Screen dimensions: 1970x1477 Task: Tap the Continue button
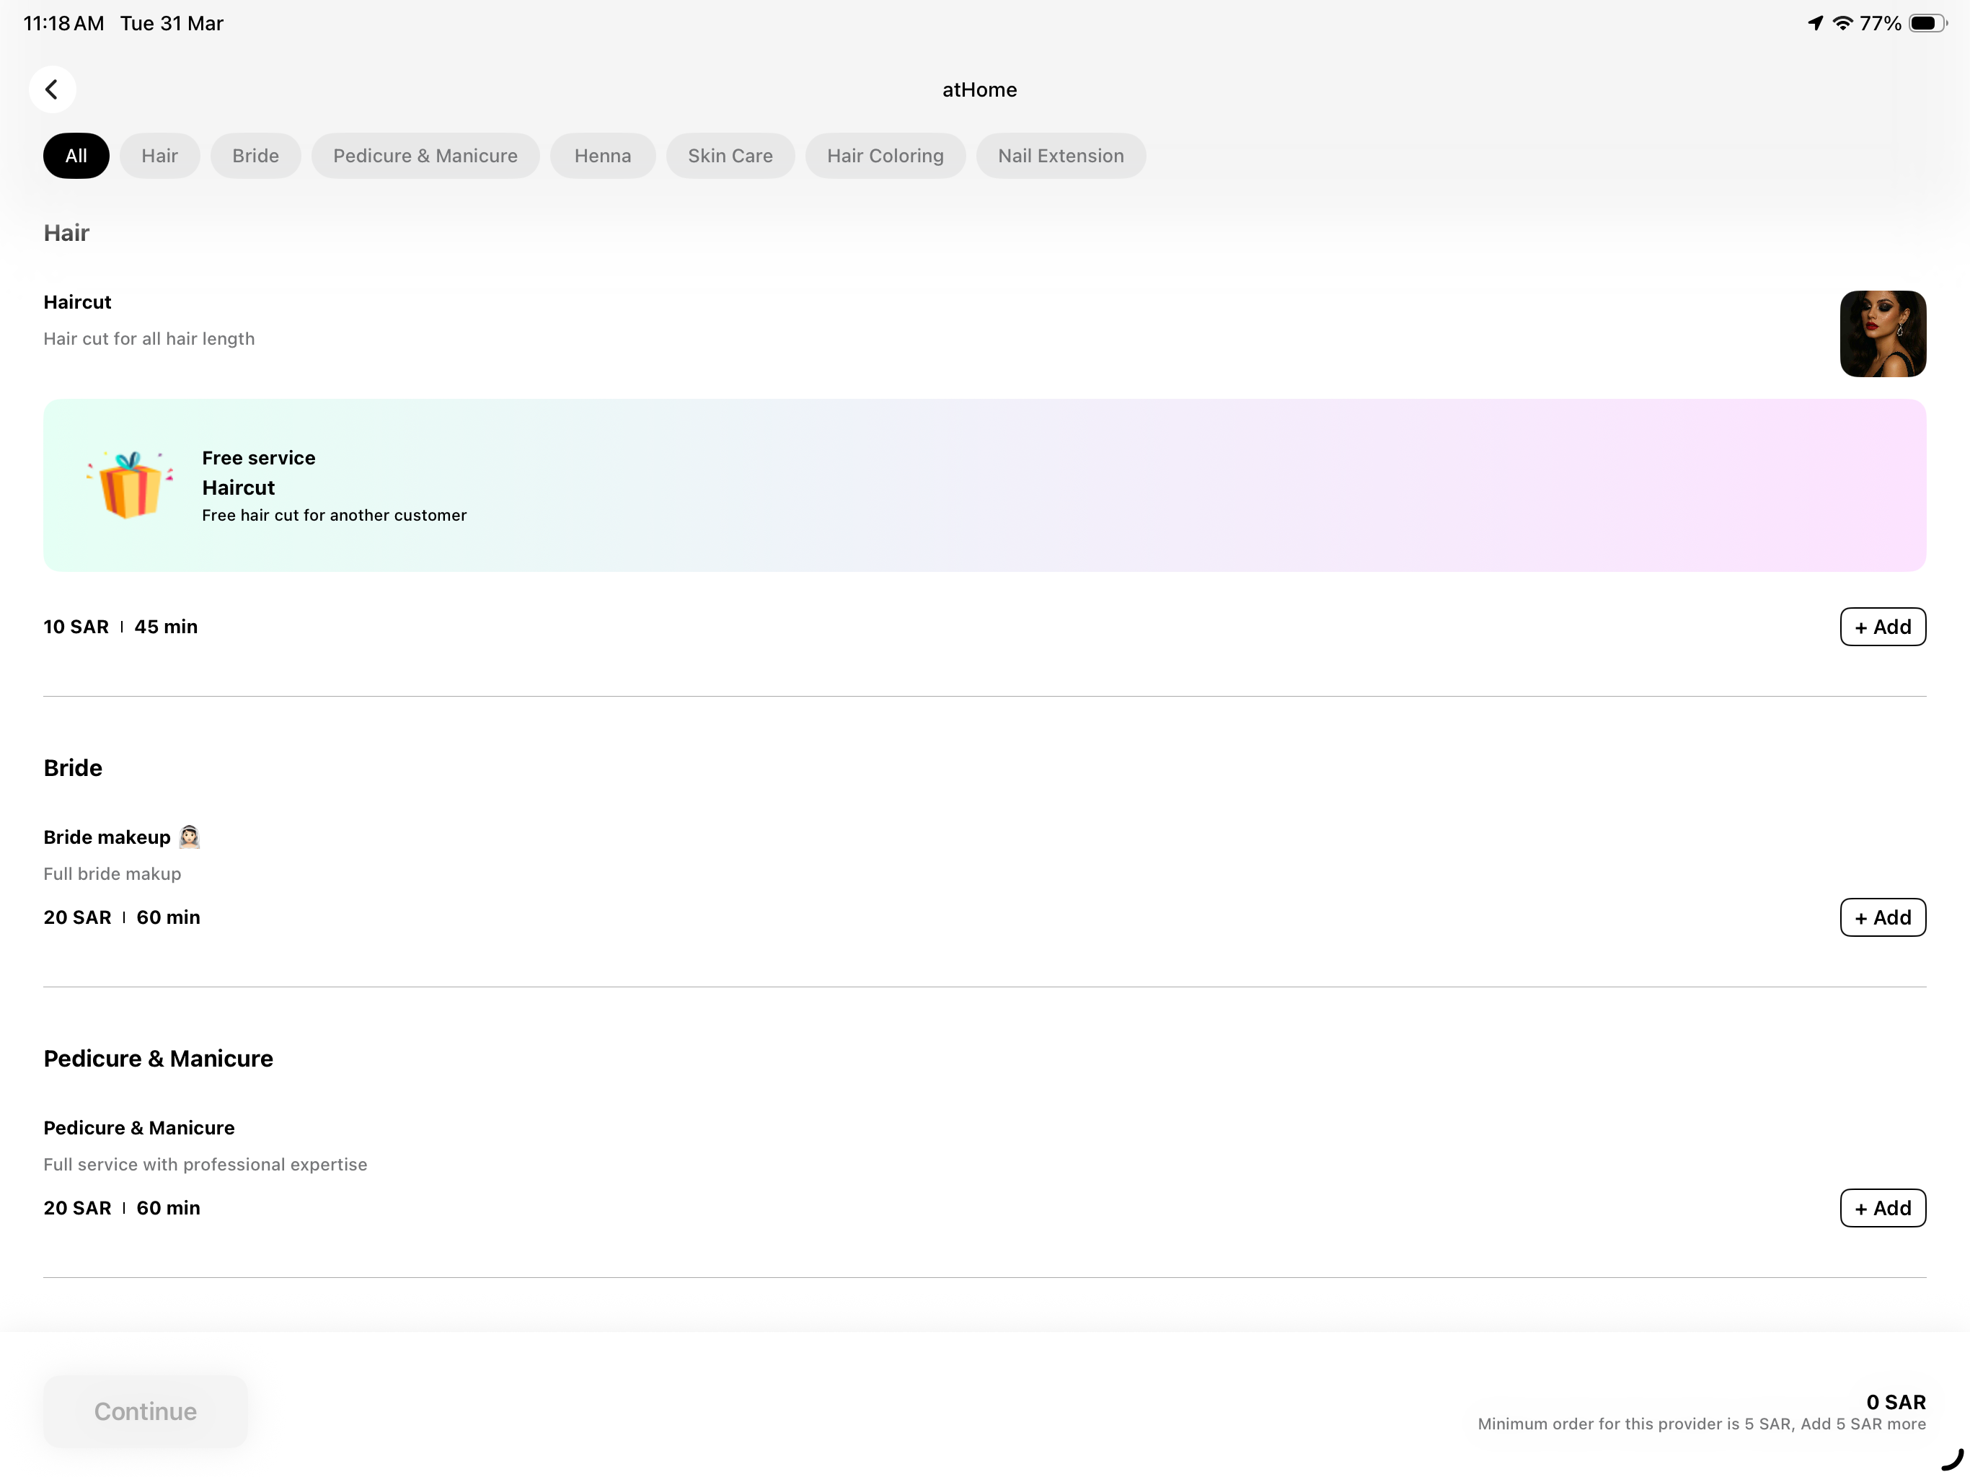pyautogui.click(x=145, y=1411)
